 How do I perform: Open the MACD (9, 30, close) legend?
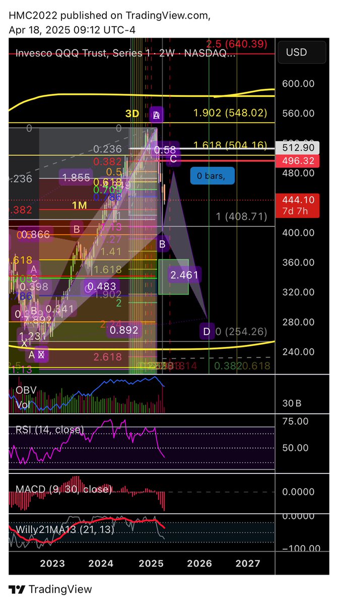[x=64, y=489]
